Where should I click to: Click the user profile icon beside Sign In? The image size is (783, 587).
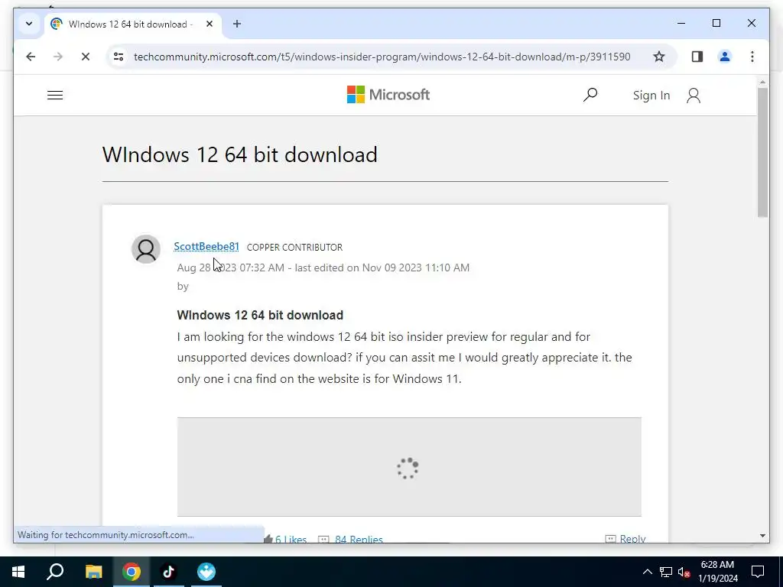693,96
